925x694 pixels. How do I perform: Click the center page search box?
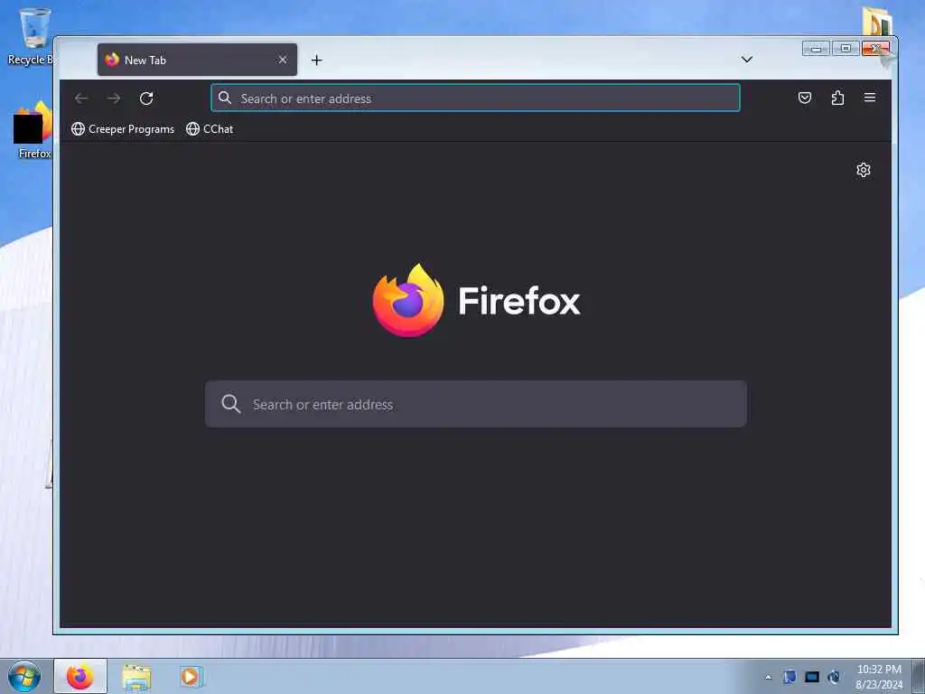click(475, 404)
